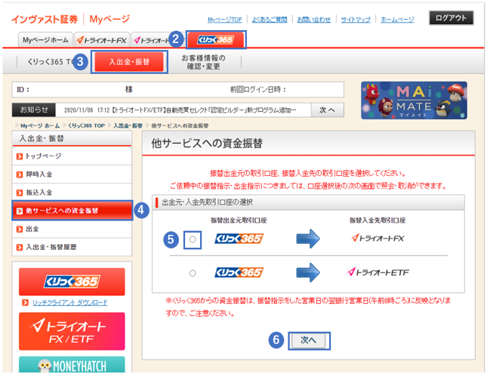Switch to the くりっく365 red tab

(215, 40)
